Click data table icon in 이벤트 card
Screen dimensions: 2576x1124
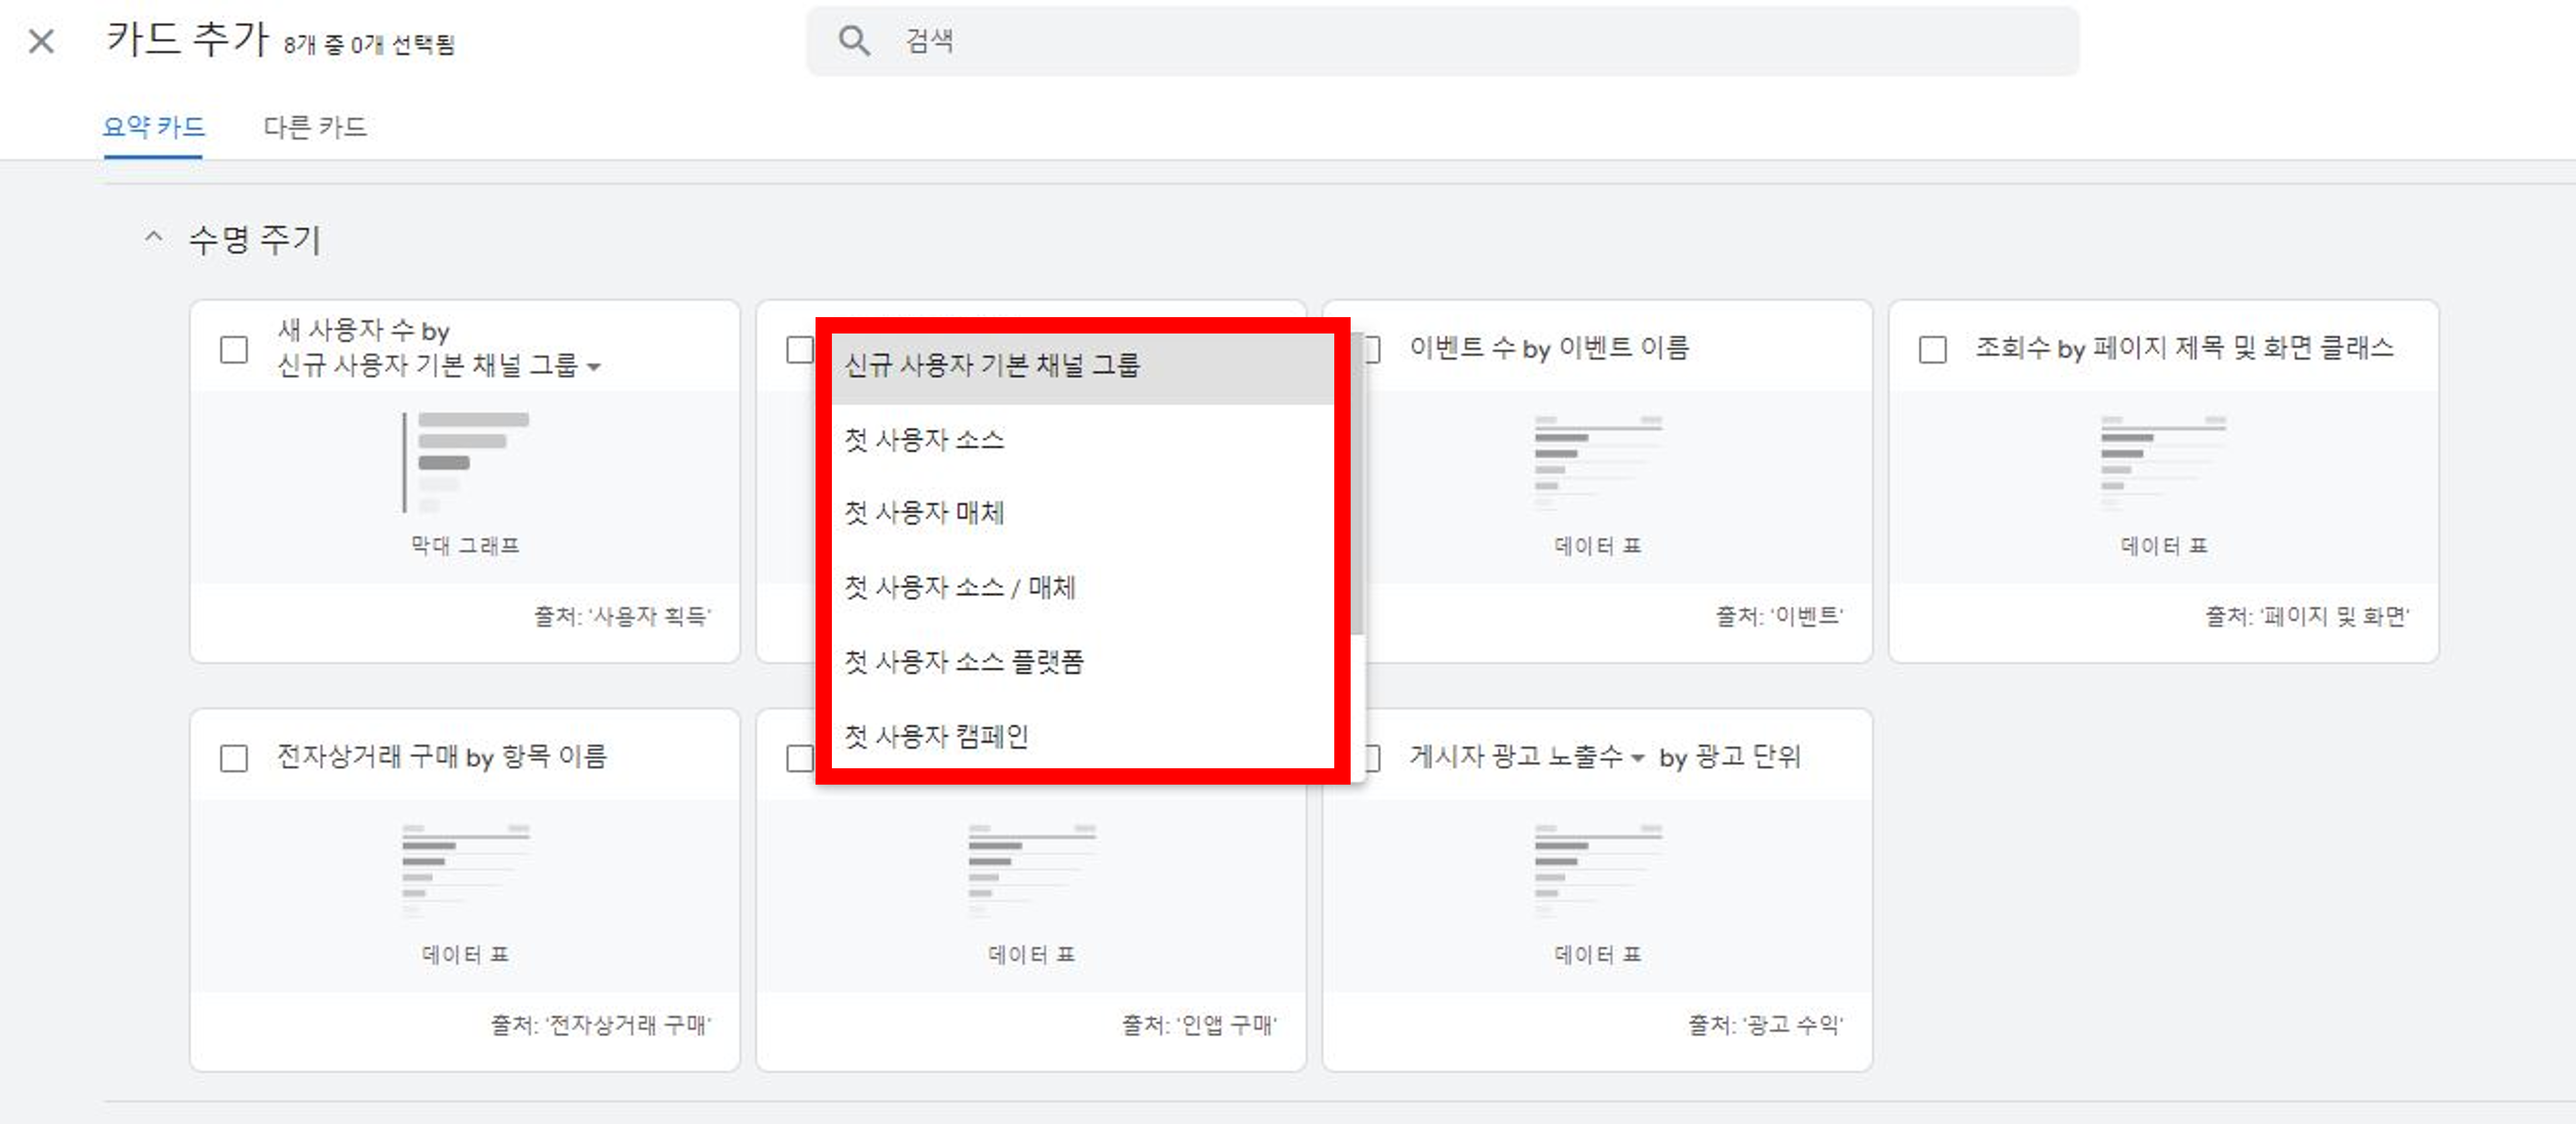1597,462
